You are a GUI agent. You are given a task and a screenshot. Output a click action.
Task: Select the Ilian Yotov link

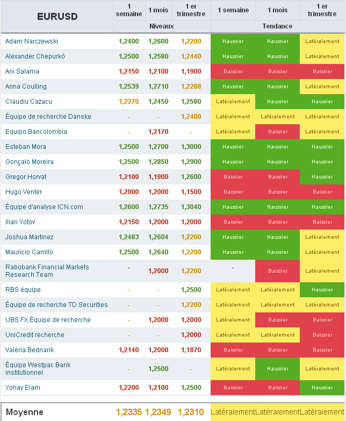[20, 222]
